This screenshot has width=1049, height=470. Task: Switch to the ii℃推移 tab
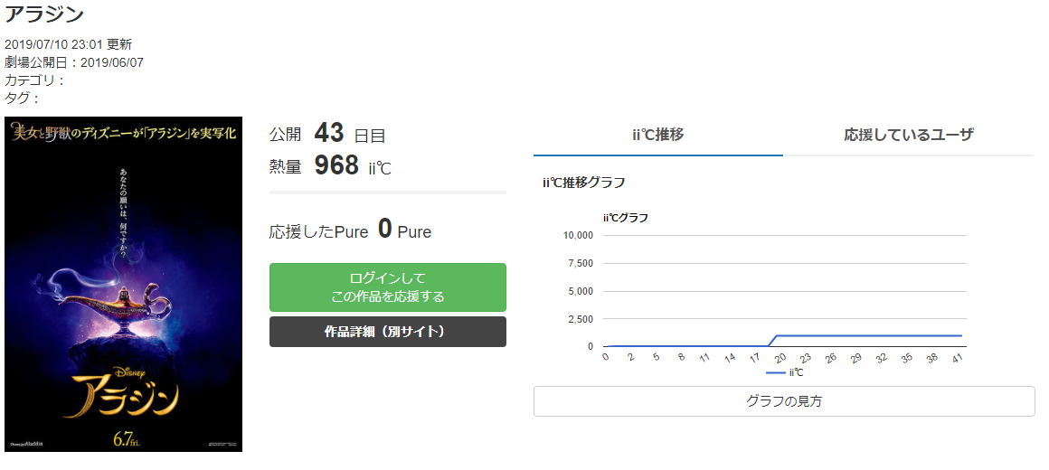(x=657, y=135)
